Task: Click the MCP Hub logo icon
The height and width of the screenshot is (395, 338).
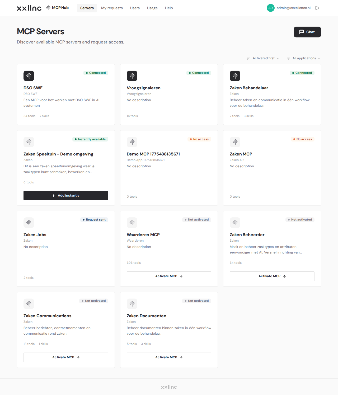Action: coord(48,8)
